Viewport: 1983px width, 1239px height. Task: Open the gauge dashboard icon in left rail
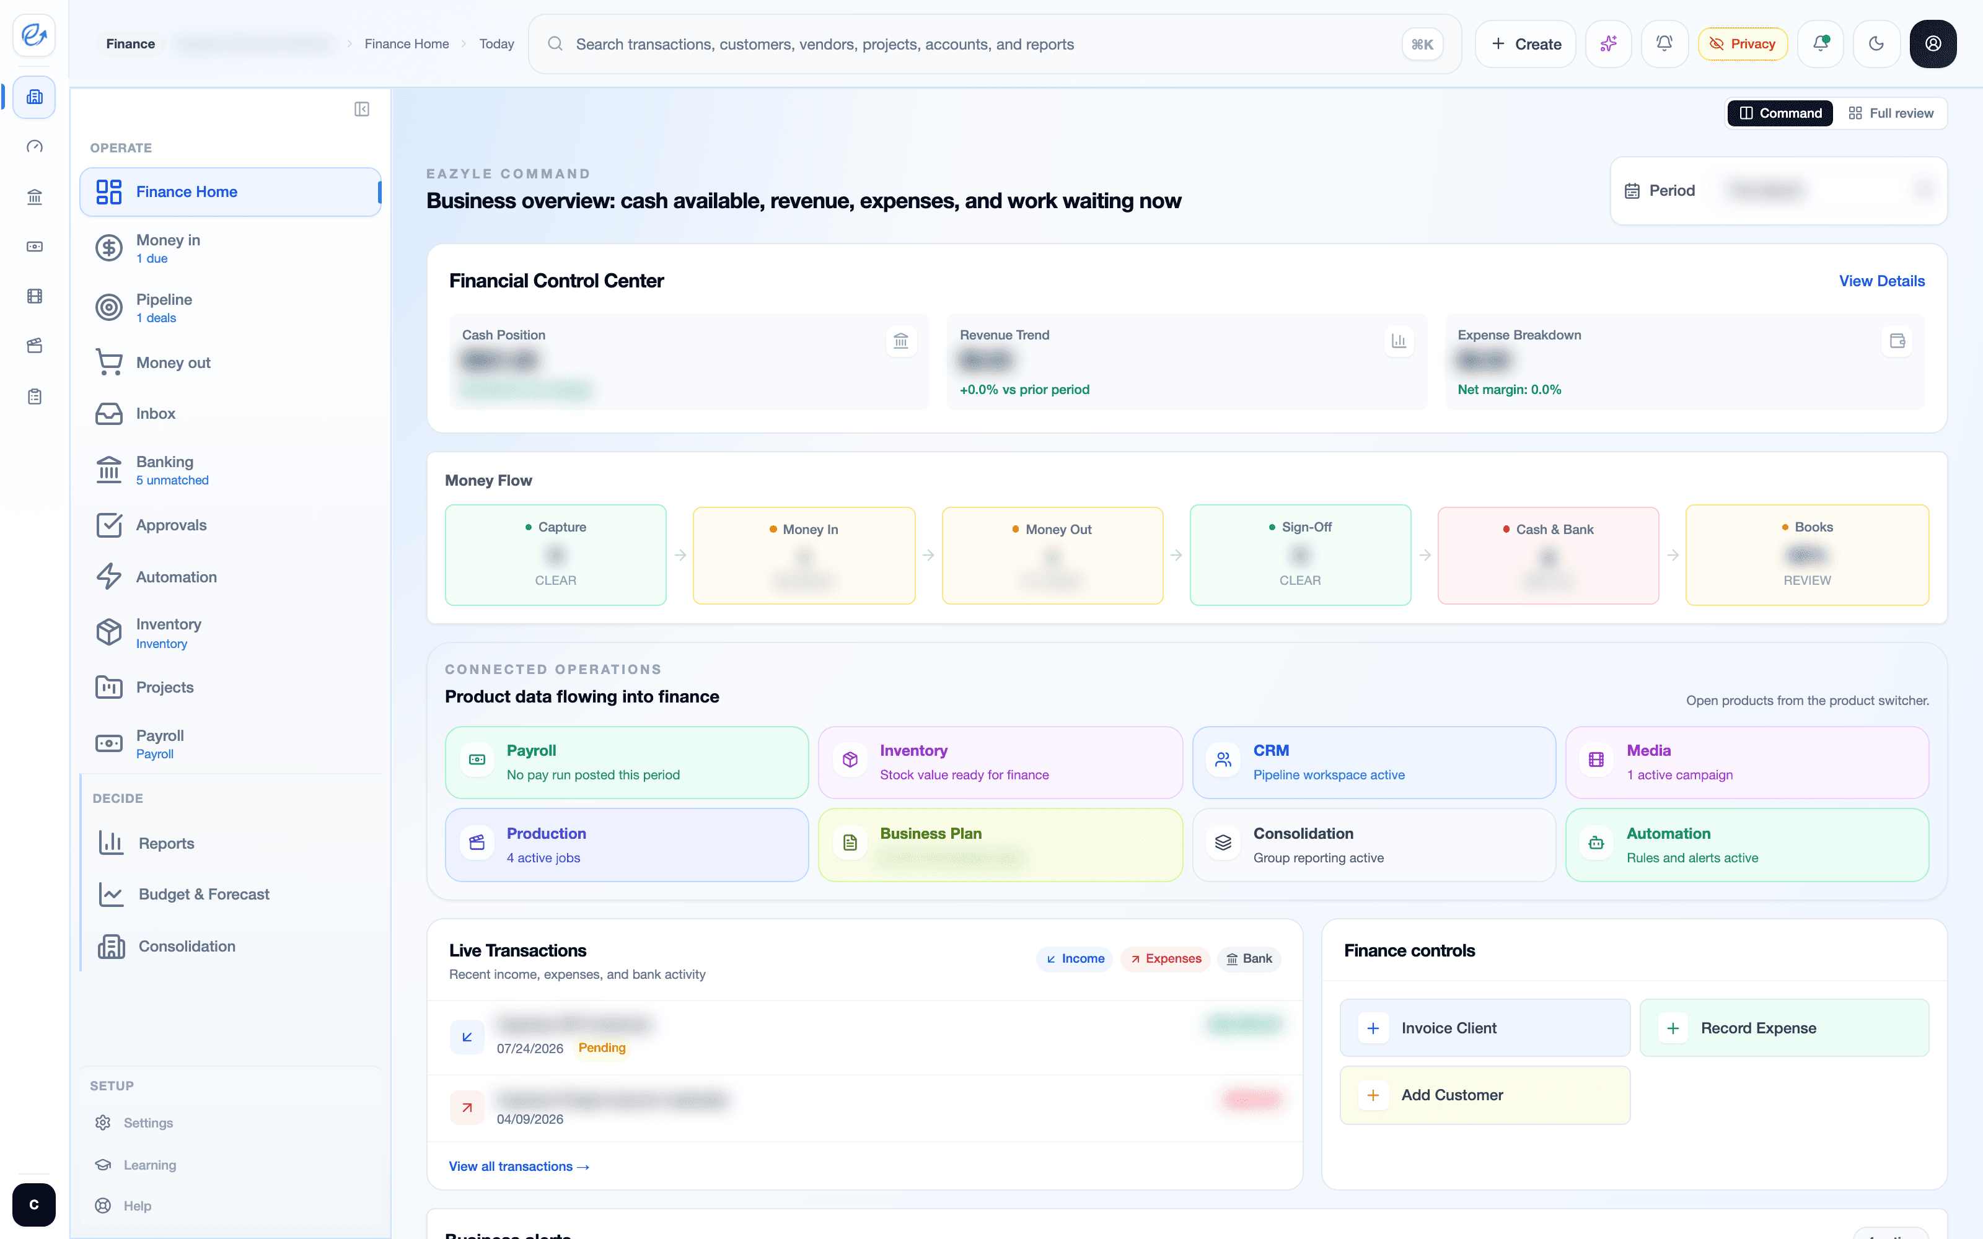pos(35,147)
